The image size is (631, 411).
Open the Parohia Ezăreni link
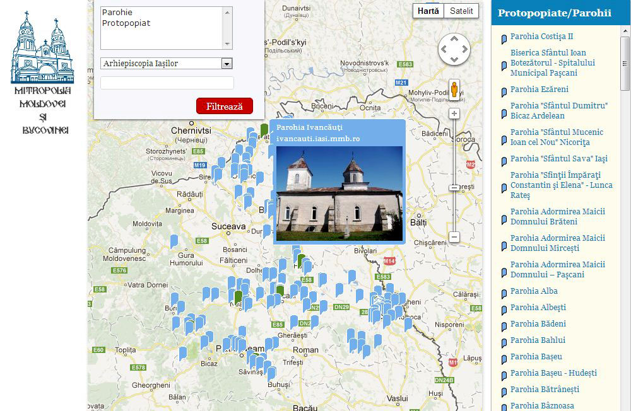point(539,90)
